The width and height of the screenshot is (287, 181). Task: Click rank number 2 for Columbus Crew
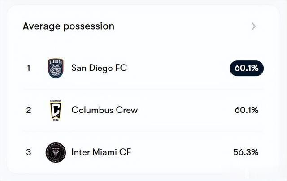point(29,110)
